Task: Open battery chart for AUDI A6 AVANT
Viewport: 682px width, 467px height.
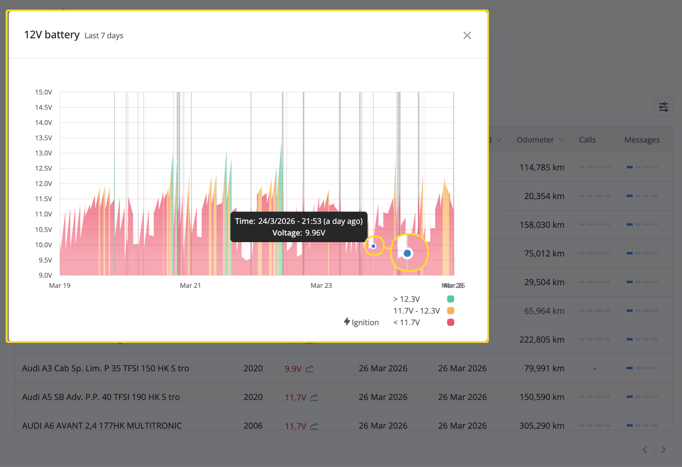Action: pyautogui.click(x=314, y=426)
